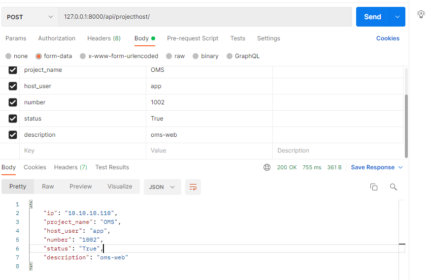The height and width of the screenshot is (280, 430).
Task: Switch to the request Body tab
Action: [145, 38]
